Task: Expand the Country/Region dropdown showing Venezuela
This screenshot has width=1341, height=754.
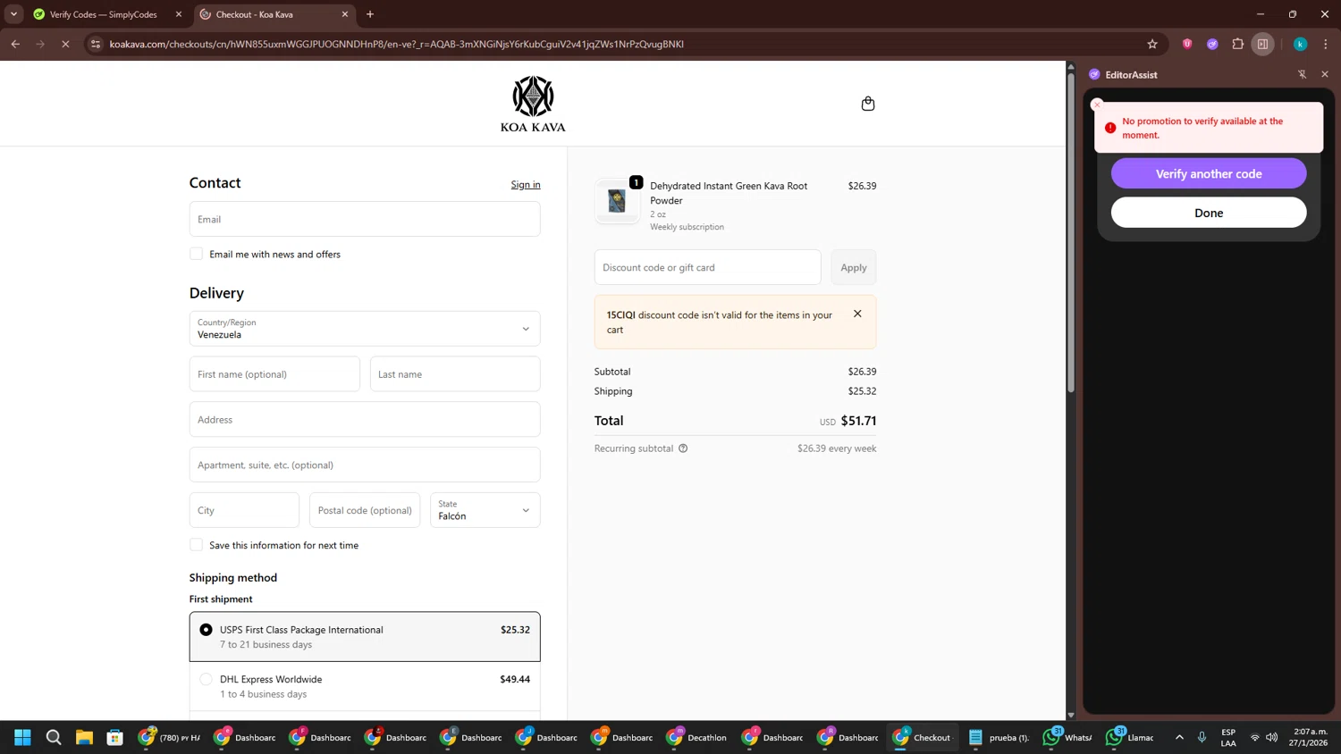Action: pos(365,329)
